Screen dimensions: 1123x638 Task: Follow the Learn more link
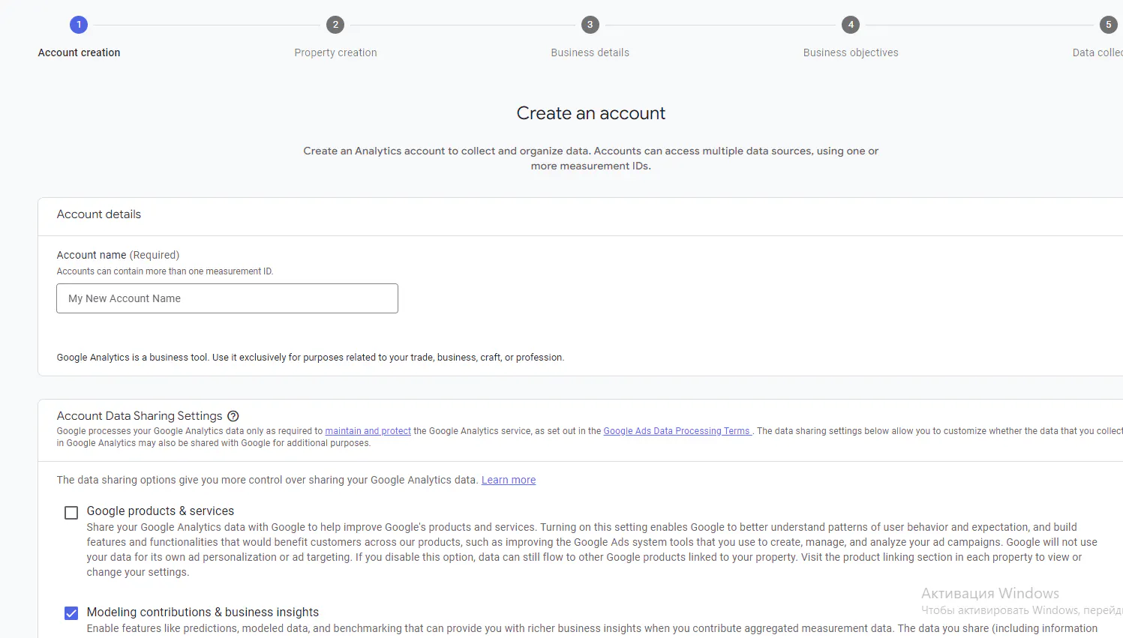(509, 480)
